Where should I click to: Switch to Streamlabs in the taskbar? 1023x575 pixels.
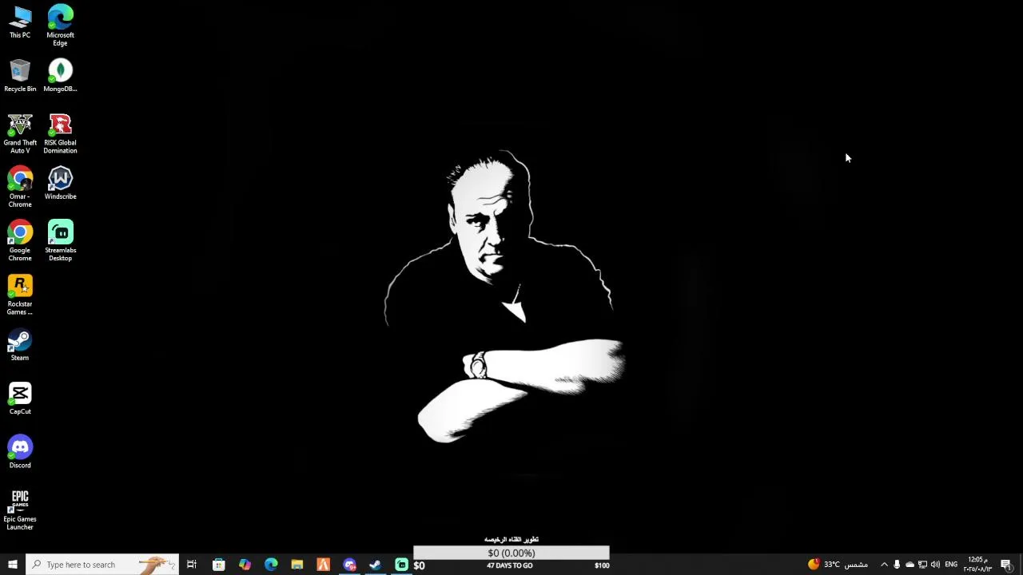coord(401,565)
